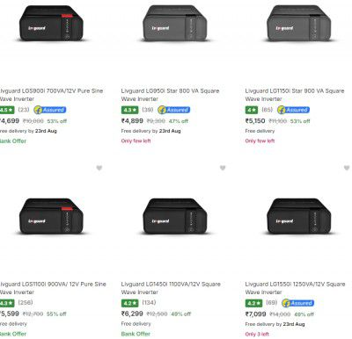Click 'Free delivery' under LG1150i Star
The image size is (352, 339).
[x=260, y=131]
